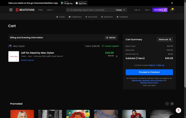Open the help question mark bubble

click(178, 110)
